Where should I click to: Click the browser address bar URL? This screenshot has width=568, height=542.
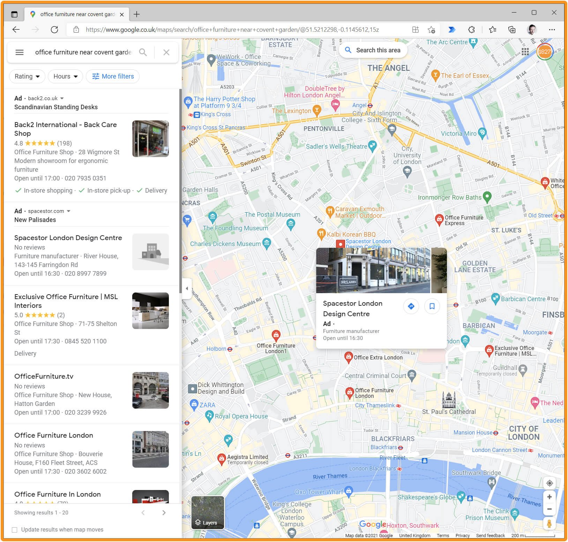[232, 30]
